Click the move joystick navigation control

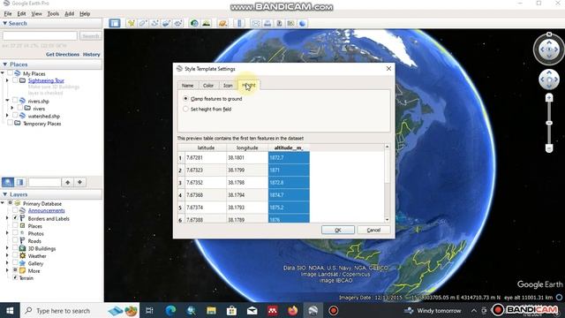tap(549, 79)
